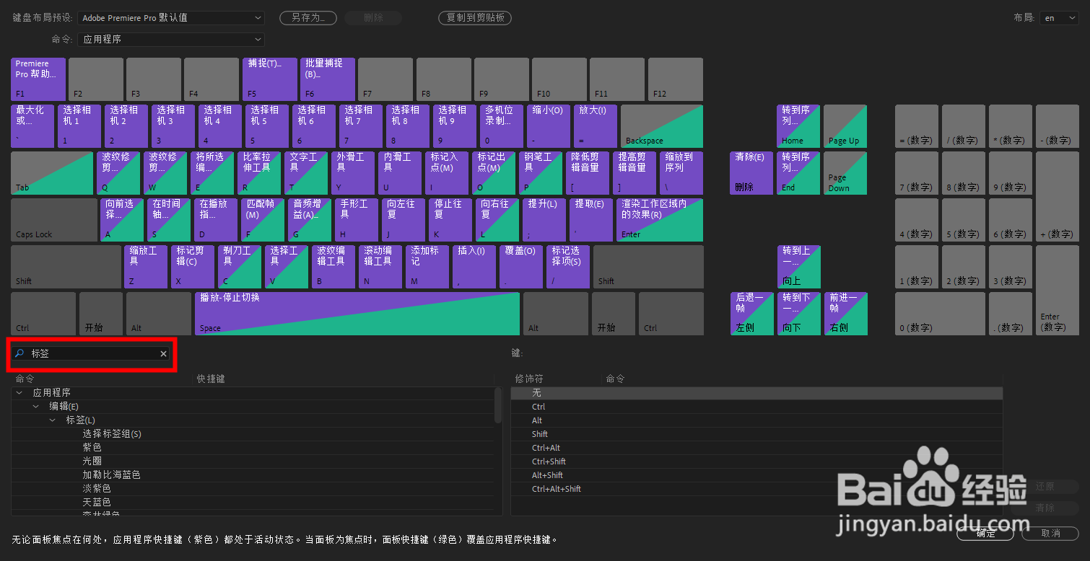Select the Home 转到序列 key
1090x561 pixels.
(x=799, y=126)
